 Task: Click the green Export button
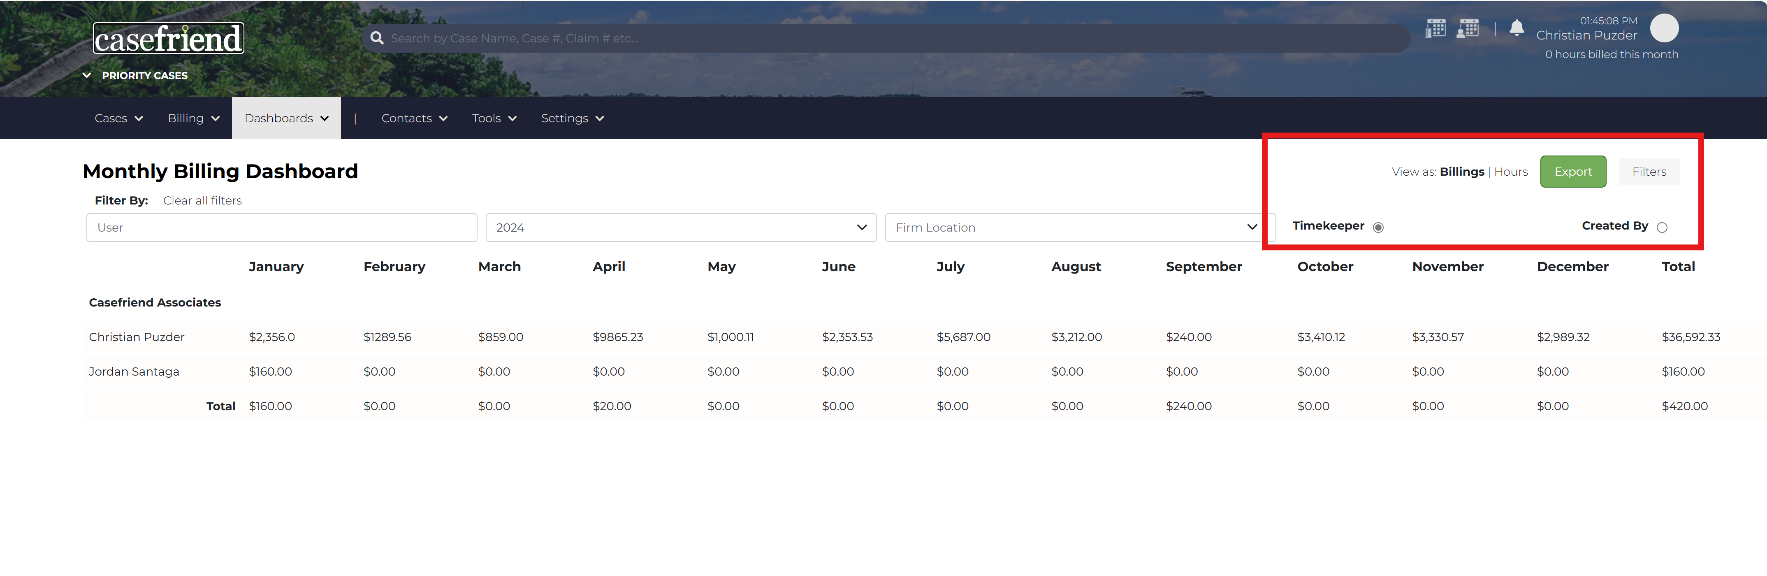(1573, 172)
